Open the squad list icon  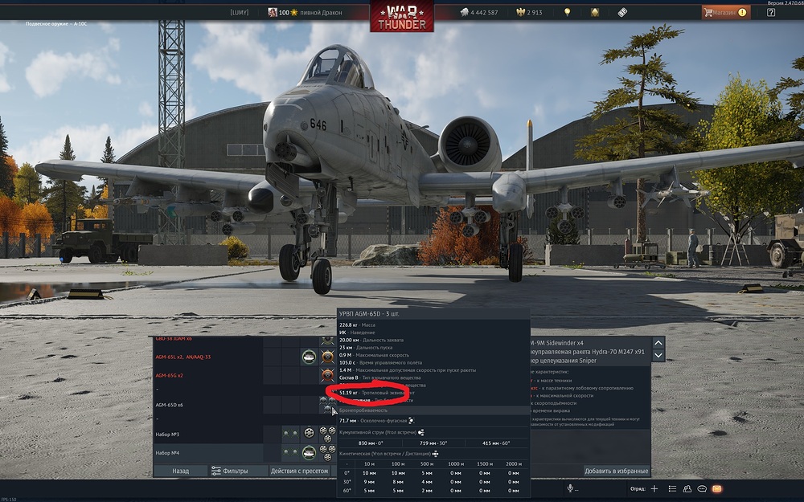pyautogui.click(x=672, y=488)
